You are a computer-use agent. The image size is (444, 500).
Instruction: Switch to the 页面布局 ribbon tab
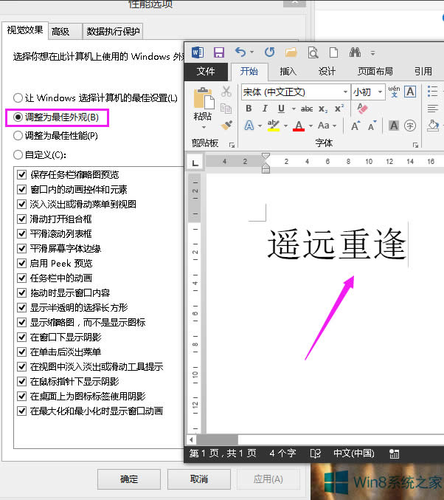[375, 72]
